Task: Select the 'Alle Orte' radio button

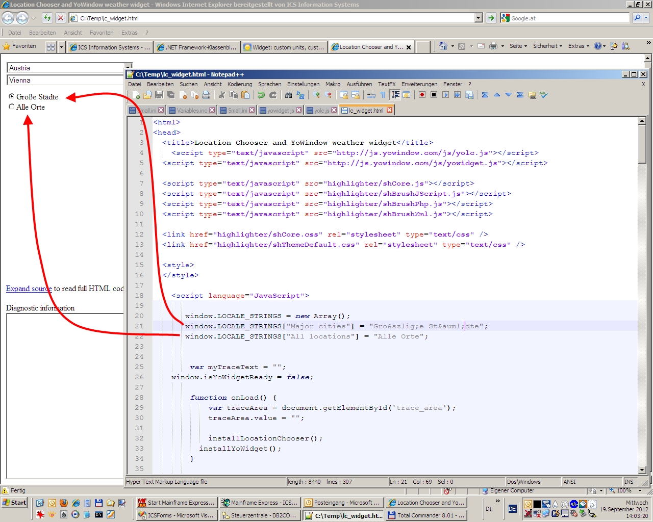Action: [x=11, y=107]
